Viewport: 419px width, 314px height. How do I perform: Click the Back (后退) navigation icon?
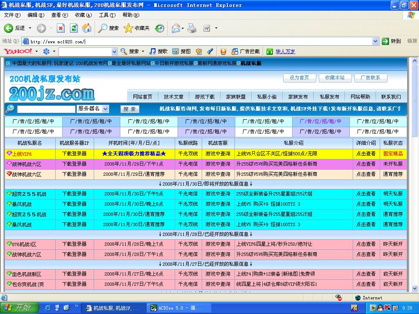click(9, 28)
